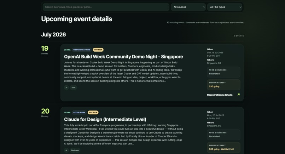The width and height of the screenshot is (285, 154).
Task: Open the All F&B types dropdown
Action: [225, 7]
